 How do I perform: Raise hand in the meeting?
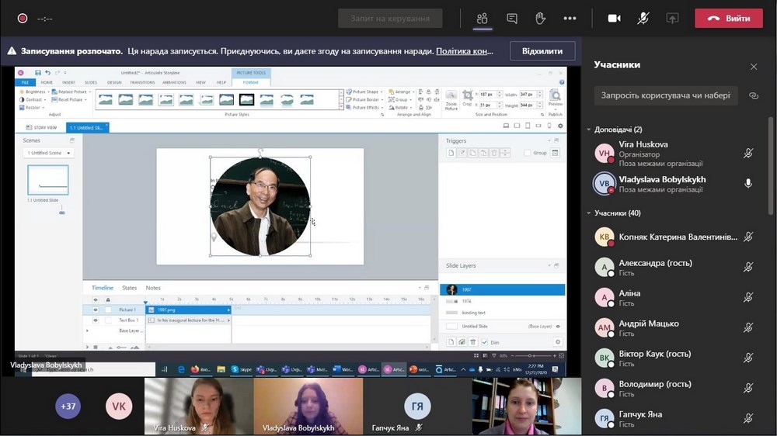tap(541, 19)
